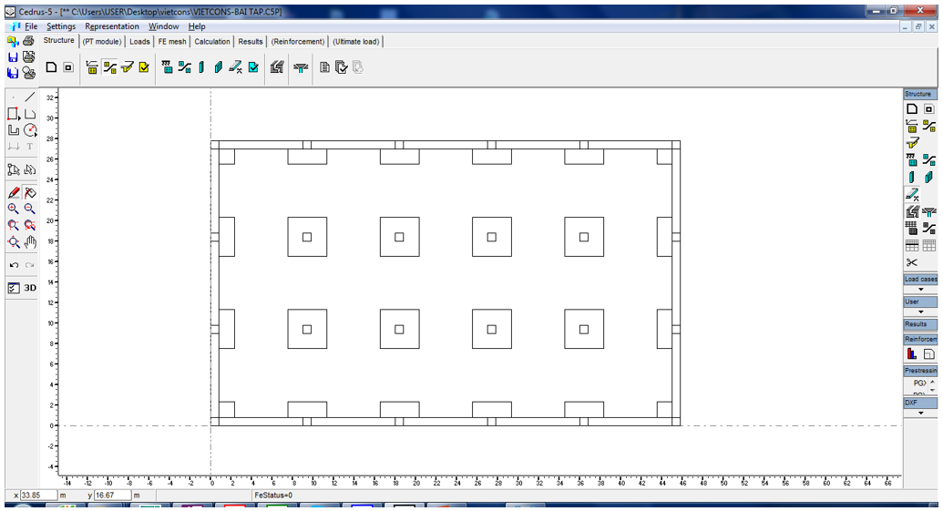Switch to the FE mesh tab
The image size is (943, 511).
172,42
